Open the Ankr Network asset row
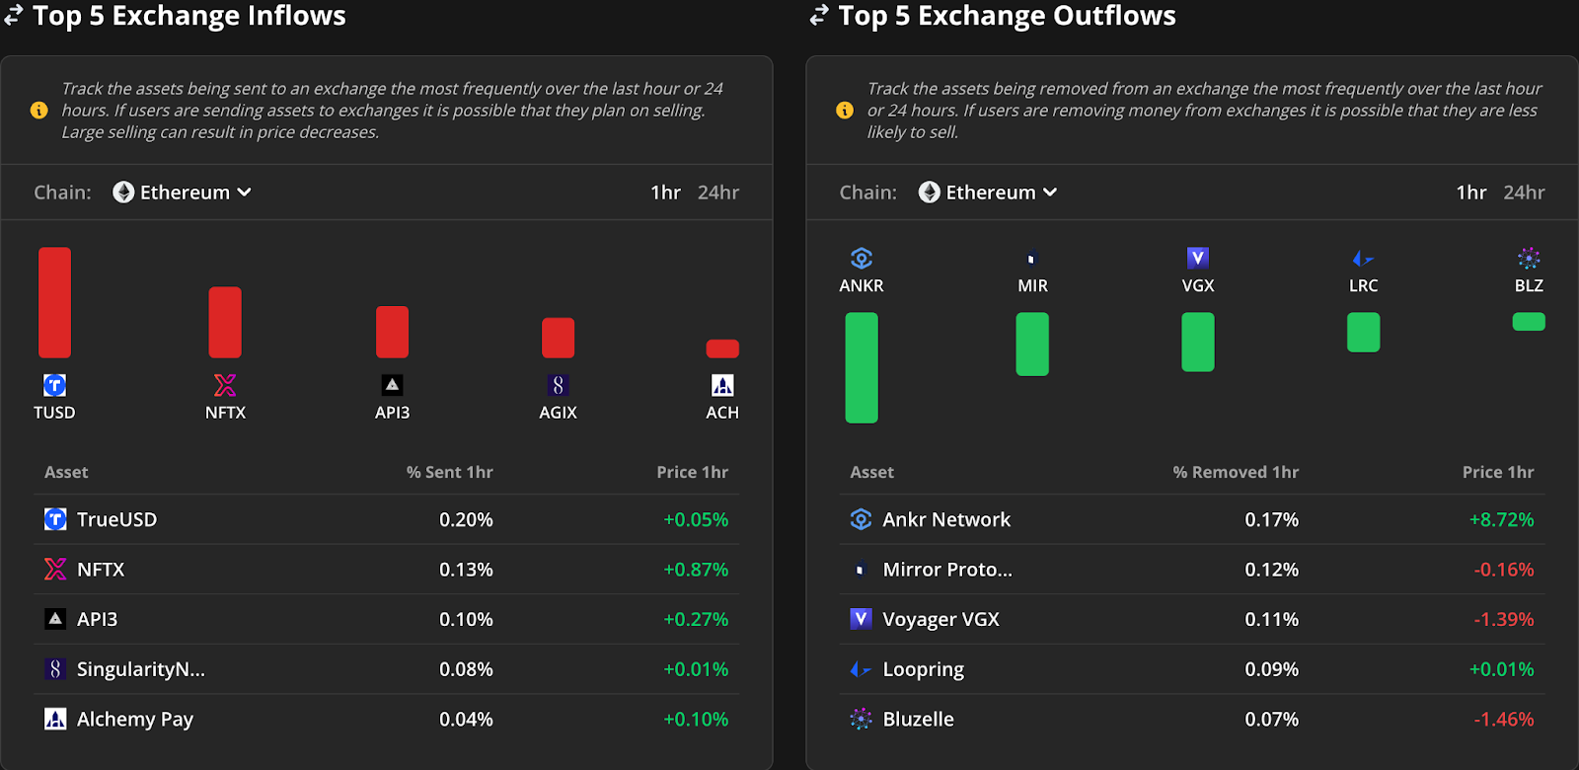Image resolution: width=1579 pixels, height=770 pixels. [x=1192, y=519]
